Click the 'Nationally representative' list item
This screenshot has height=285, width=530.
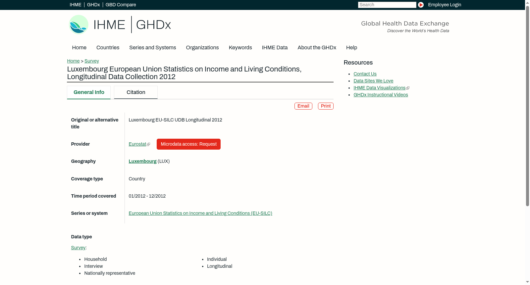coord(110,273)
